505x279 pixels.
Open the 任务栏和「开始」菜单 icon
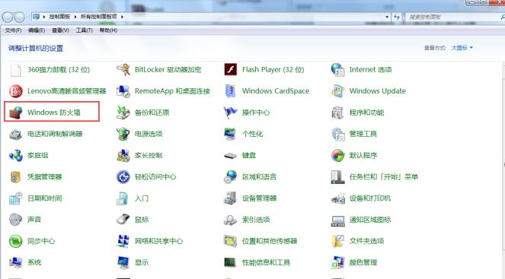click(338, 177)
